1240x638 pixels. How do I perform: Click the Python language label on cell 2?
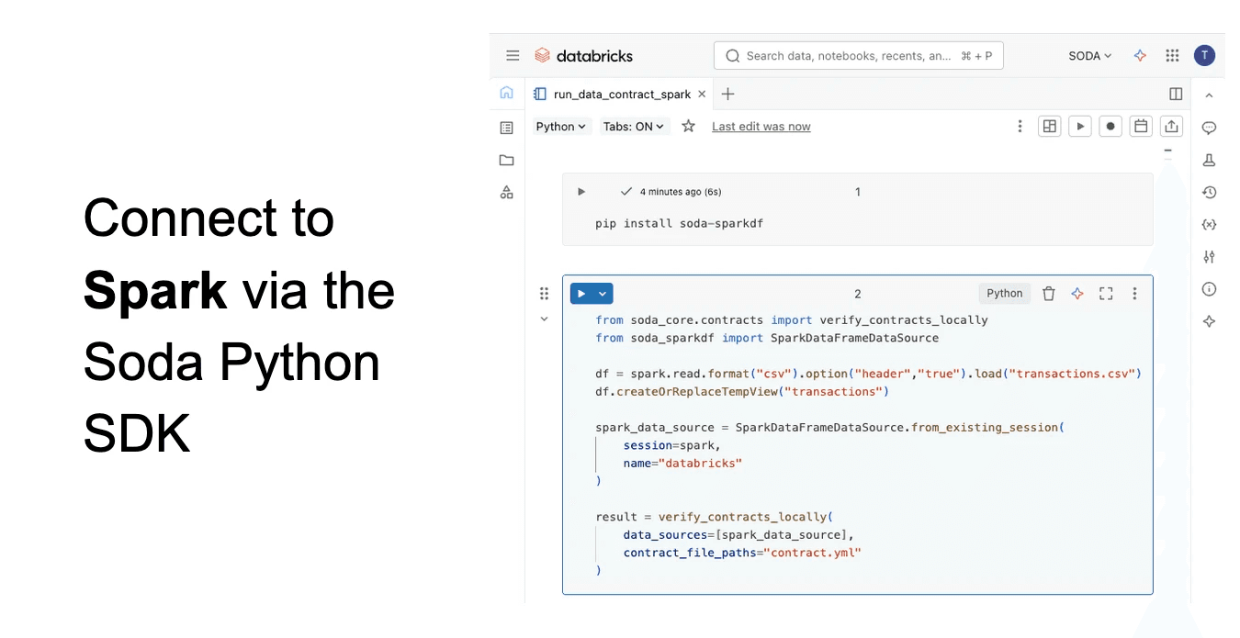tap(1004, 294)
